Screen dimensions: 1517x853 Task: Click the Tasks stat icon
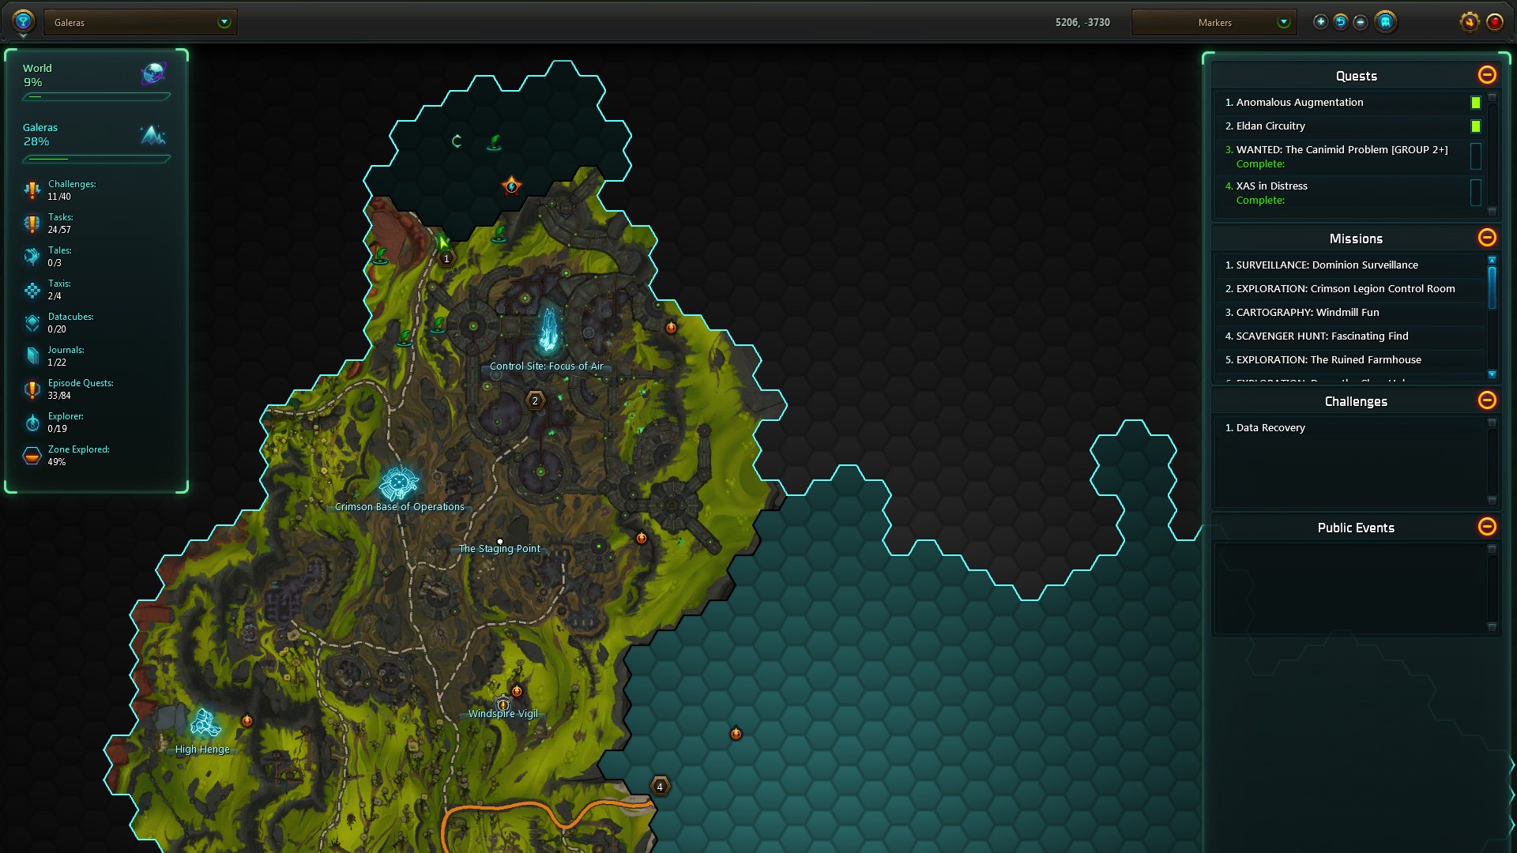[32, 224]
